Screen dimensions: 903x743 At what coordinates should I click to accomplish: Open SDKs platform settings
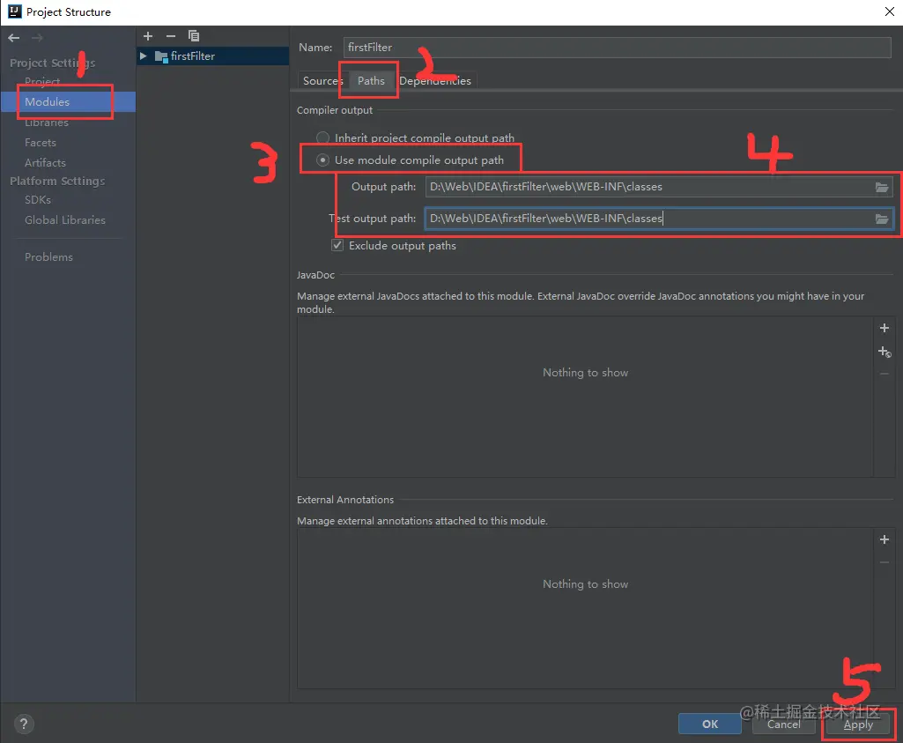click(37, 200)
